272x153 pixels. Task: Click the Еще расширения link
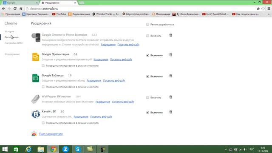click(x=51, y=134)
